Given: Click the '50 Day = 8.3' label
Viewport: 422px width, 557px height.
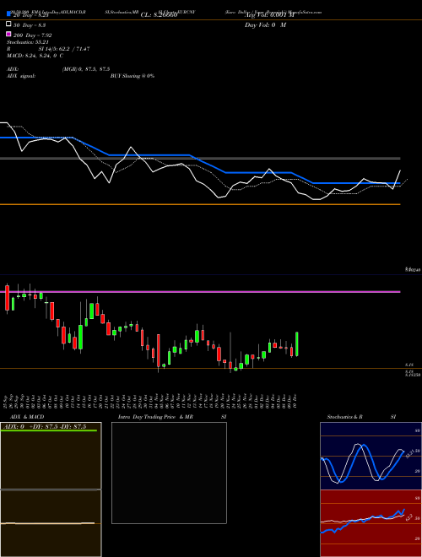Looking at the screenshot, I should pyautogui.click(x=30, y=25).
